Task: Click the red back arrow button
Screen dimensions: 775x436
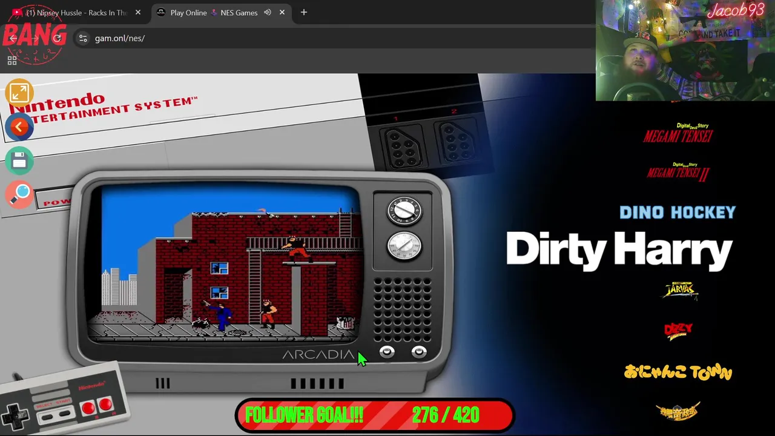Action: 19,127
